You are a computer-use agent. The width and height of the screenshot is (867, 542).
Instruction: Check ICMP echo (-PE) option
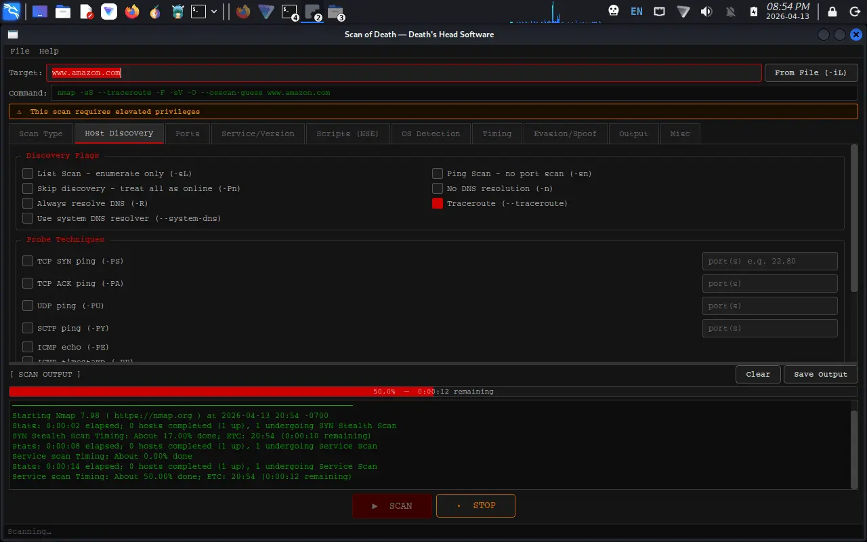(x=28, y=347)
